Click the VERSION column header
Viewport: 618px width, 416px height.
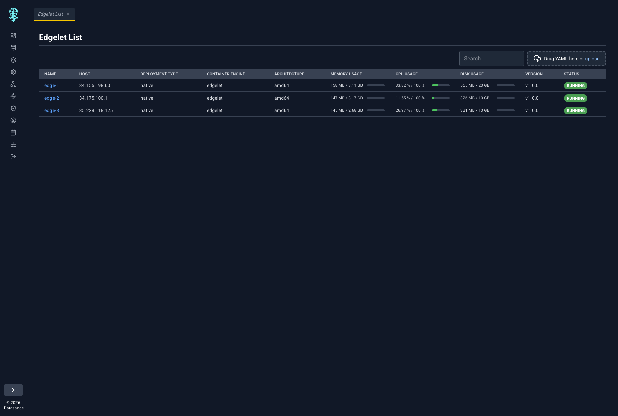coord(534,74)
